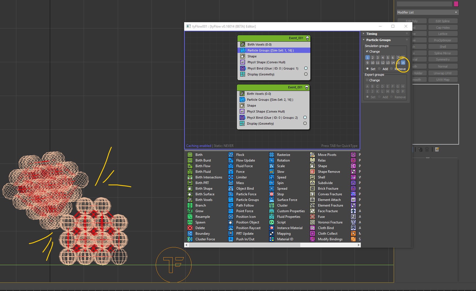Screen dimensions: 476x291
Task: Click the magenta object color swatch
Action: (x=456, y=4)
